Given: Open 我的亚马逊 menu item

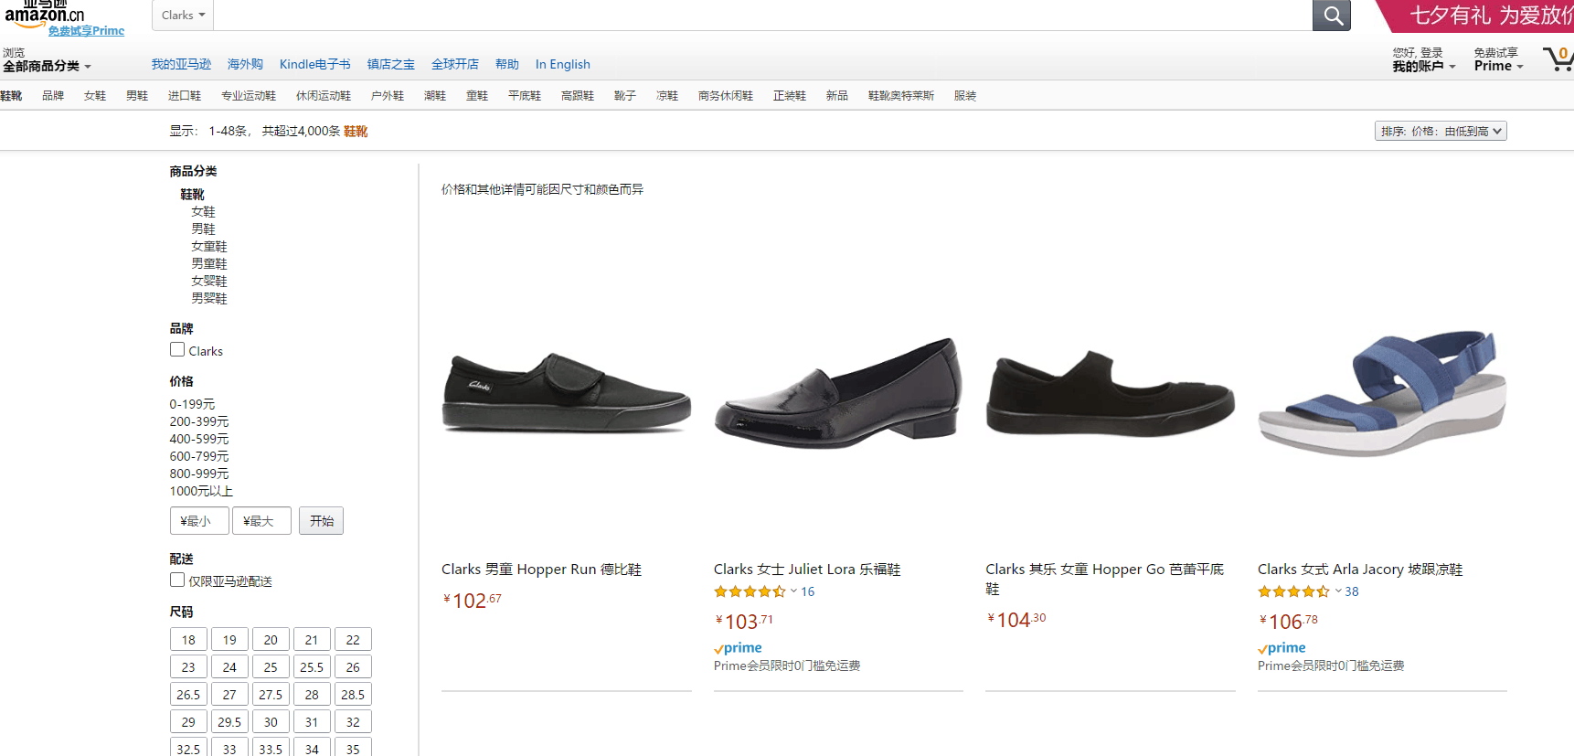Looking at the screenshot, I should pos(181,64).
